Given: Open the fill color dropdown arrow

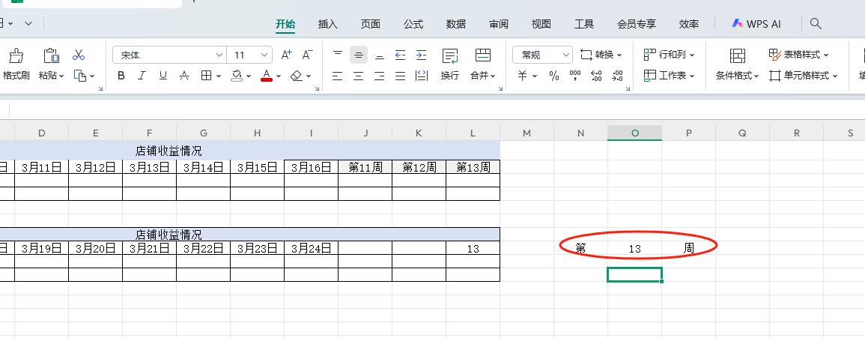Looking at the screenshot, I should coord(249,76).
